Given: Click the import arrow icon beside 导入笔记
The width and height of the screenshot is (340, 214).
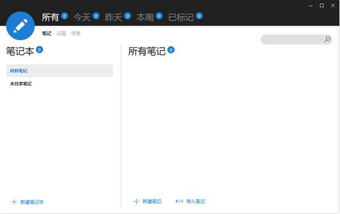Looking at the screenshot, I should click(x=179, y=202).
